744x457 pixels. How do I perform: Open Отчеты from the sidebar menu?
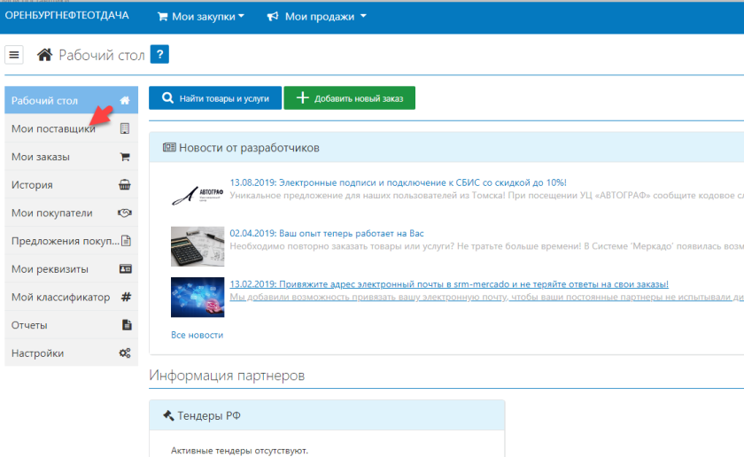coord(29,325)
